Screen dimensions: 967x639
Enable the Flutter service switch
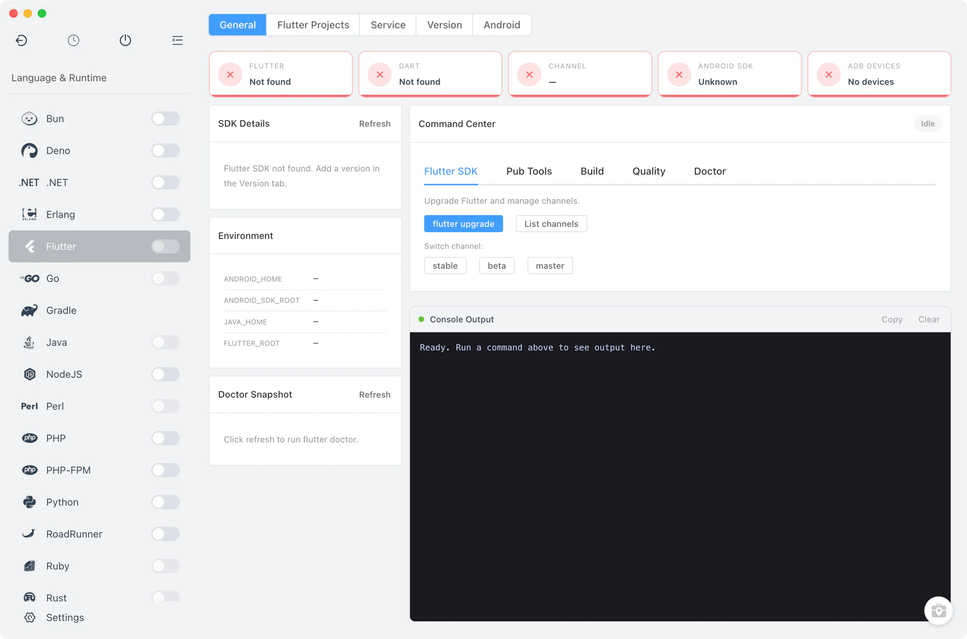tap(165, 246)
